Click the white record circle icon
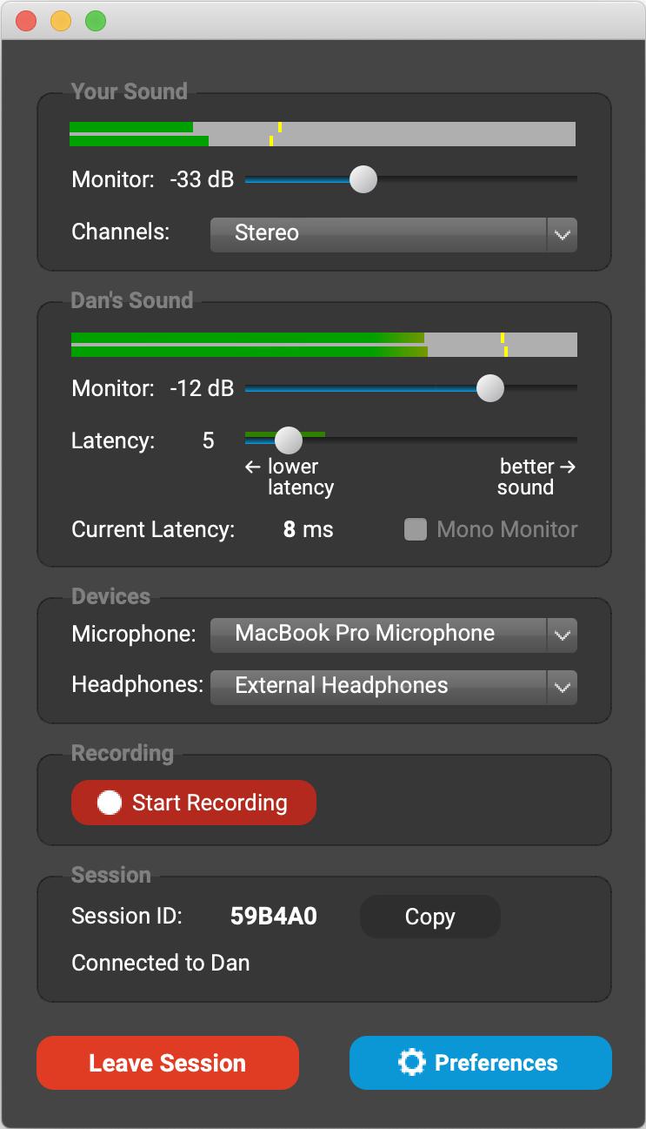Image resolution: width=646 pixels, height=1129 pixels. [x=110, y=803]
